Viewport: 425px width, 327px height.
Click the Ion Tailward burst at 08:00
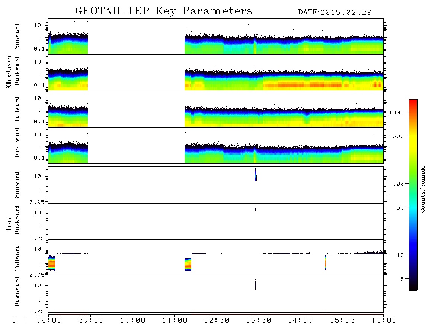(52, 263)
